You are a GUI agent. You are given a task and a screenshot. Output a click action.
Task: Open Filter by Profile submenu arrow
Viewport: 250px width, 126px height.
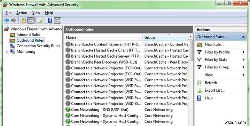pyautogui.click(x=243, y=52)
